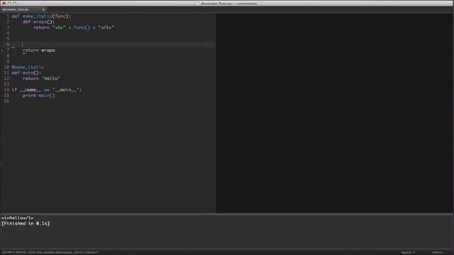Click the 'print main()' line

[x=38, y=96]
